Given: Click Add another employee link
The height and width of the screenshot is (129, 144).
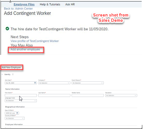Looking at the screenshot, I should pos(25,49).
